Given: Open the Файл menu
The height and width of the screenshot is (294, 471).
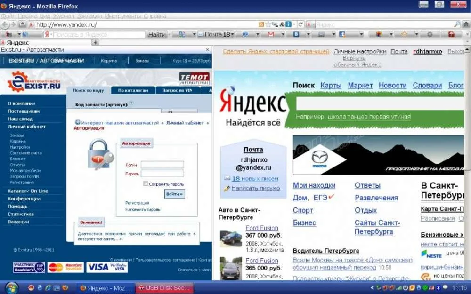Looking at the screenshot, I should click(8, 16).
